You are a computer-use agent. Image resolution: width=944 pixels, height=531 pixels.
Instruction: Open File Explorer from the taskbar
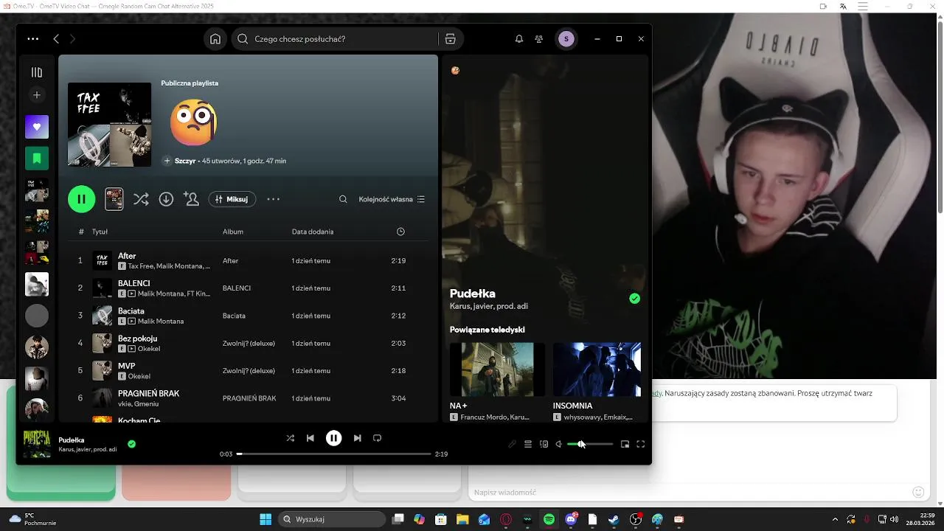[x=462, y=519]
